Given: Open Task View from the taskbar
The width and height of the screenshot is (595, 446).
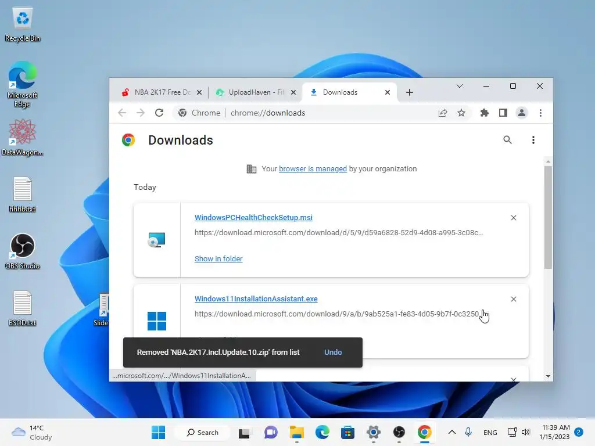Looking at the screenshot, I should (x=244, y=433).
